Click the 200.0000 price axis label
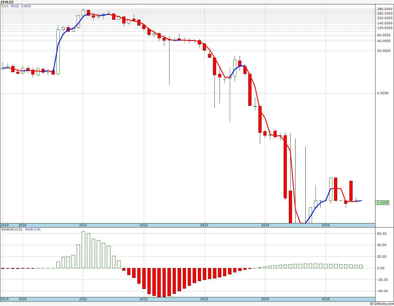 385,18
